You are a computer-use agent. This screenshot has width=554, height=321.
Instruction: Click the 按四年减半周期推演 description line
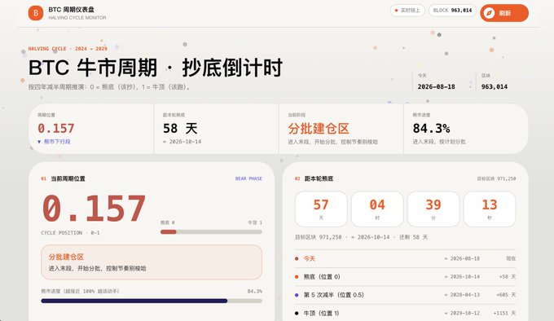pos(109,87)
